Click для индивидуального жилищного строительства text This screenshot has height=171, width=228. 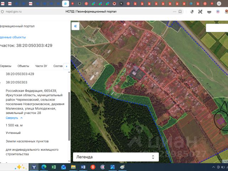coord(32,152)
